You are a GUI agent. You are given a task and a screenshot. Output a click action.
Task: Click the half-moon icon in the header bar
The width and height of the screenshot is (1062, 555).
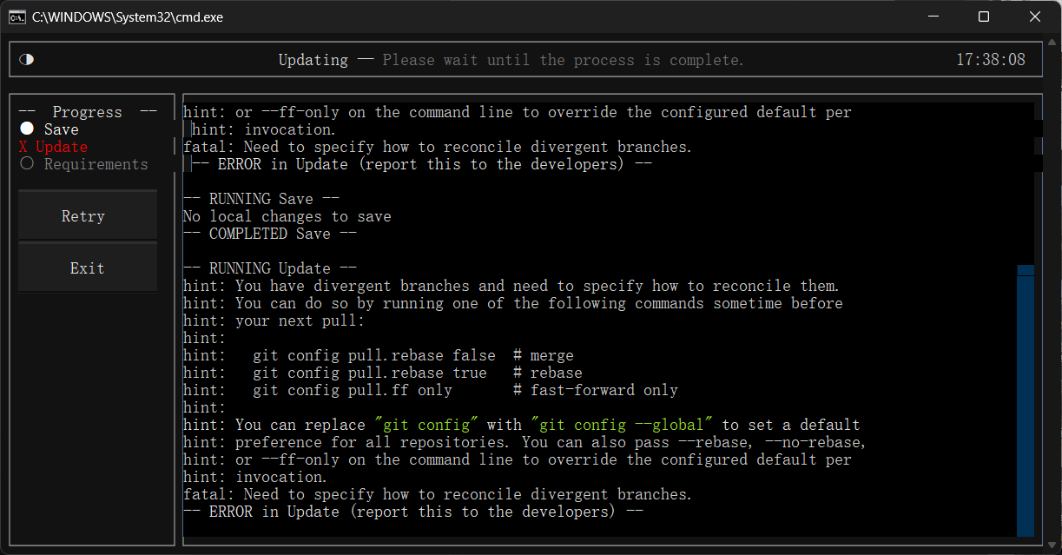(x=26, y=60)
